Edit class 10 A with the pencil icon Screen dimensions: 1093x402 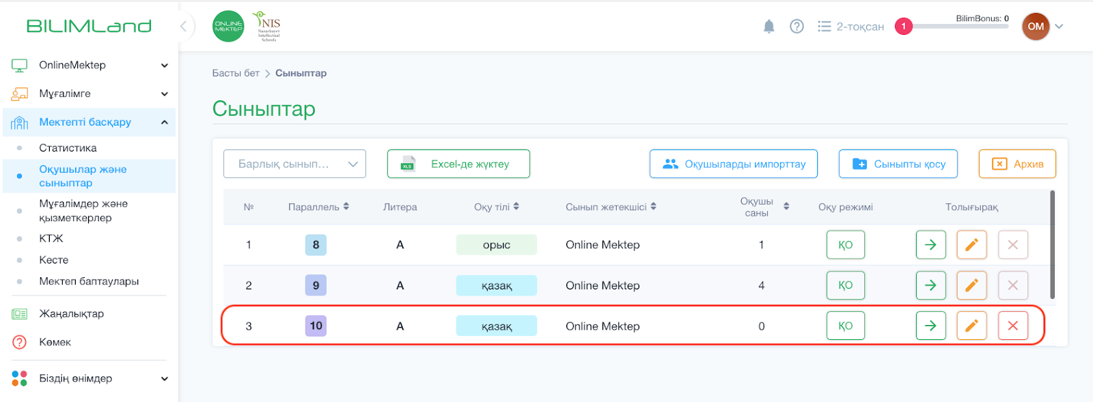coord(971,326)
